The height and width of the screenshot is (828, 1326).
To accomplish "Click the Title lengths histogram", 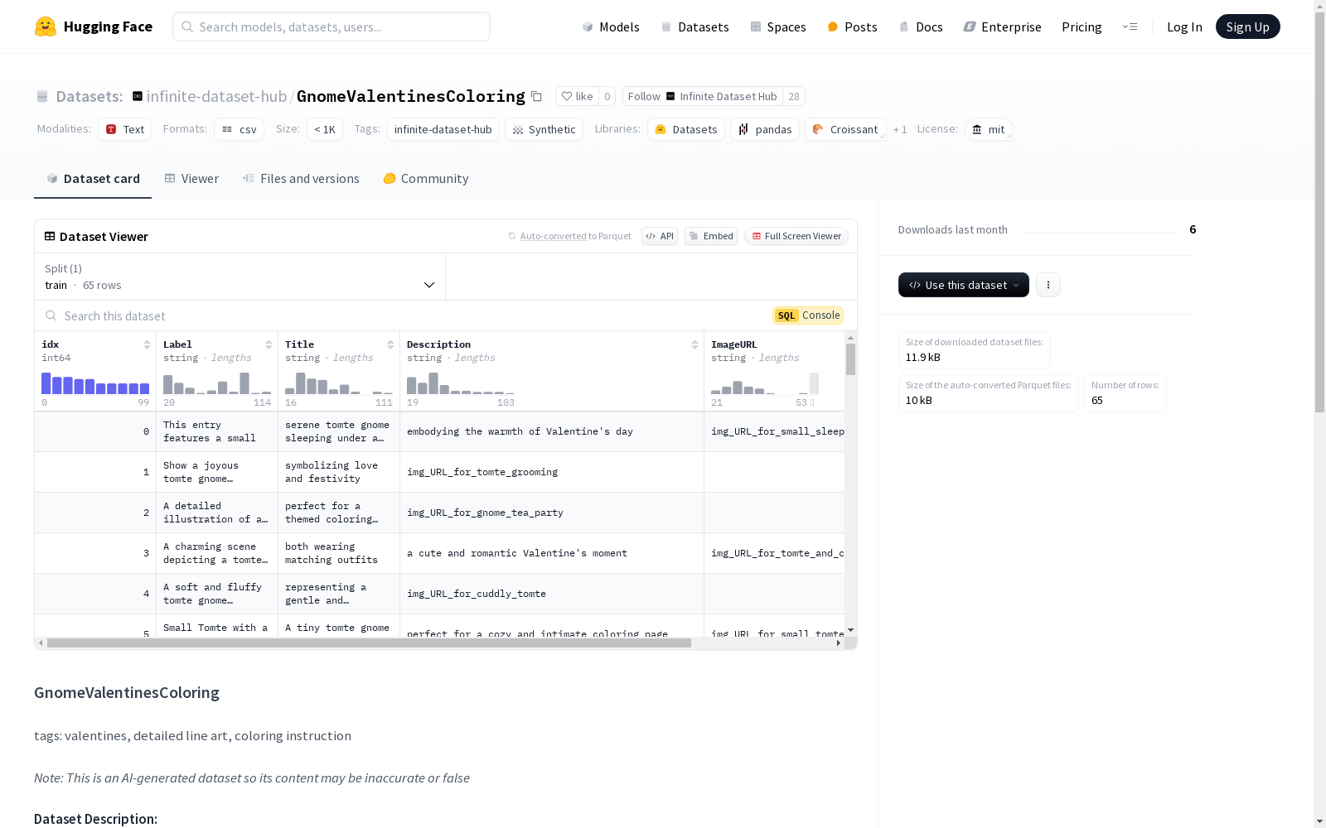I will [x=339, y=383].
